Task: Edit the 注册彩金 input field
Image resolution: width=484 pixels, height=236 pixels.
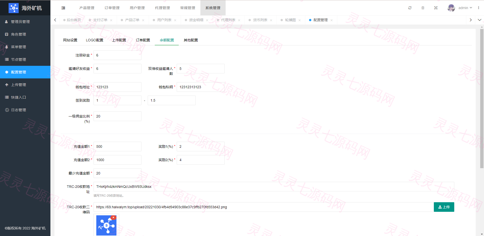Action: pos(117,55)
